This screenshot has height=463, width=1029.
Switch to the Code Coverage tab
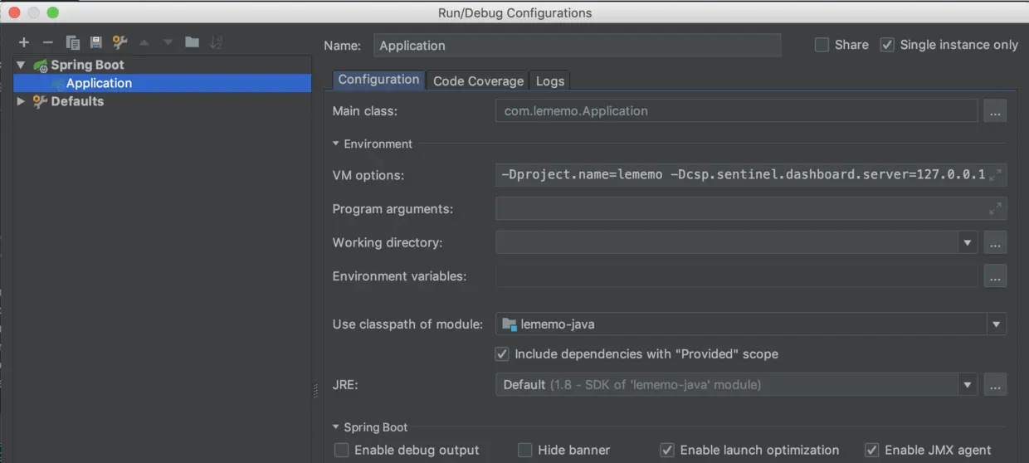[x=478, y=81]
